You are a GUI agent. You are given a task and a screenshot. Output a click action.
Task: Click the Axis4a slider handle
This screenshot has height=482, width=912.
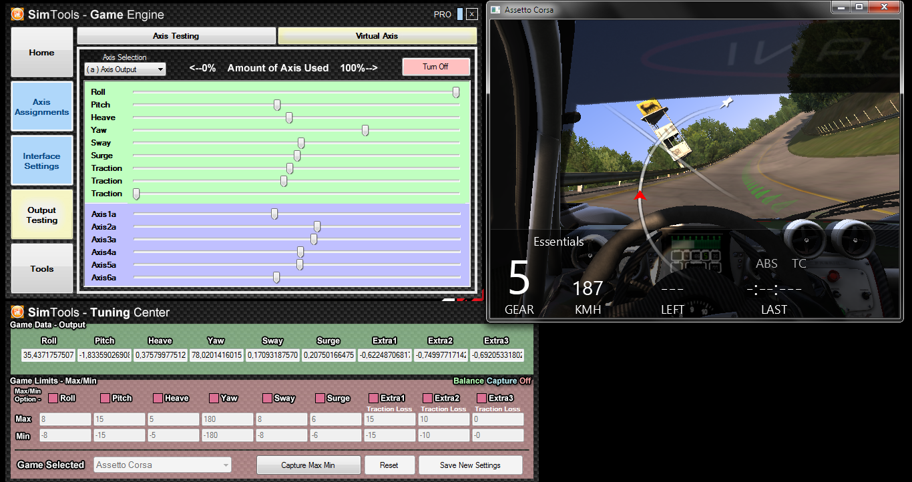(300, 252)
